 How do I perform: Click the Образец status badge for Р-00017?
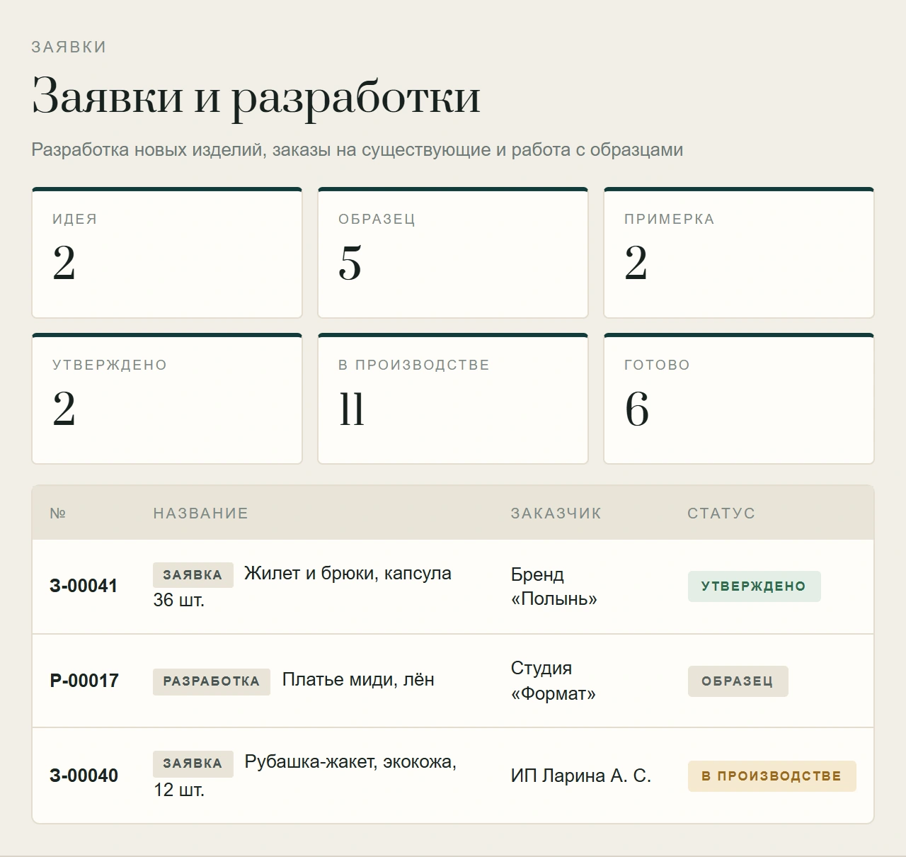coord(738,681)
